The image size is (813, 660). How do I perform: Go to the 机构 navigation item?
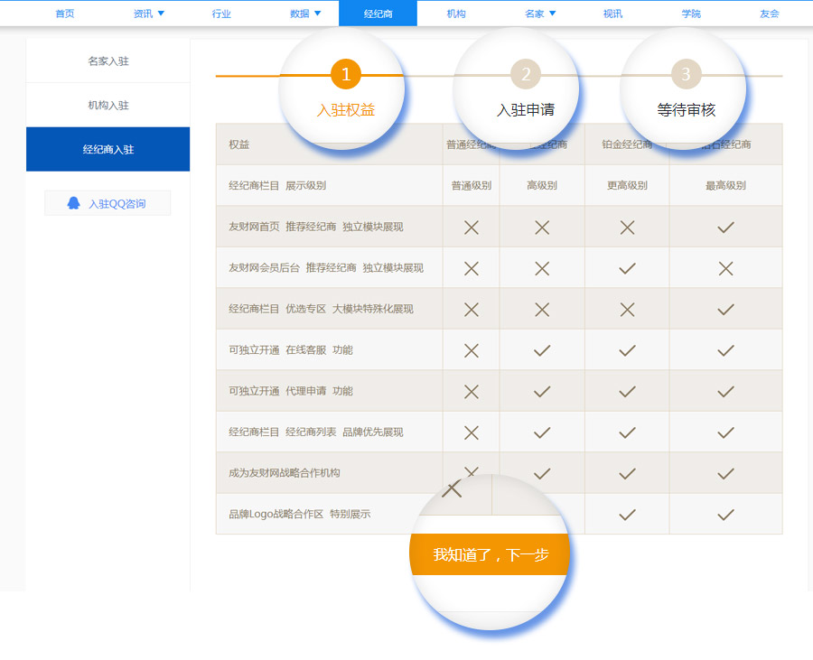click(x=456, y=14)
